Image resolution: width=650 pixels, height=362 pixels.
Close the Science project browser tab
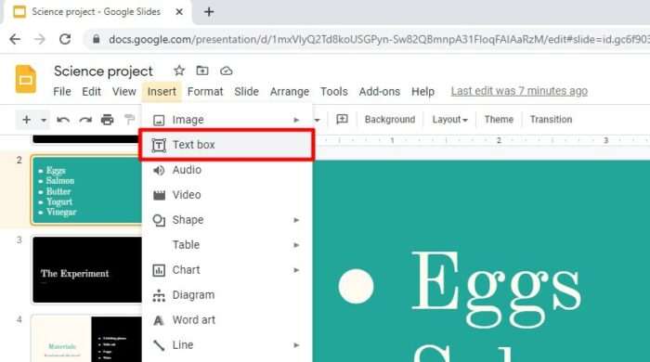[179, 12]
